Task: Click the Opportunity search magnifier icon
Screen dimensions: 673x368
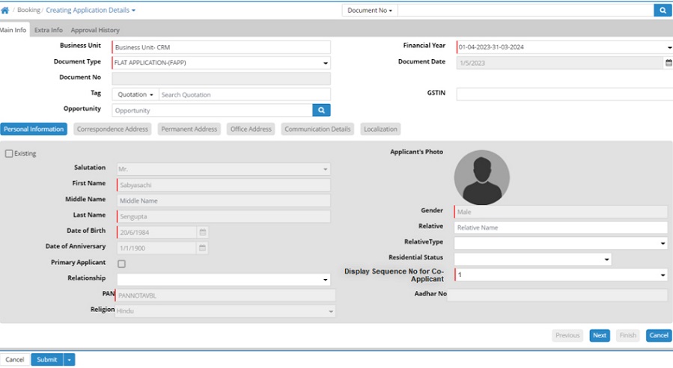Action: click(x=321, y=110)
